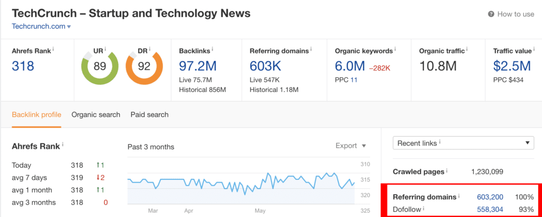Click the info icon next to DR
542x217 pixels.
pos(150,49)
